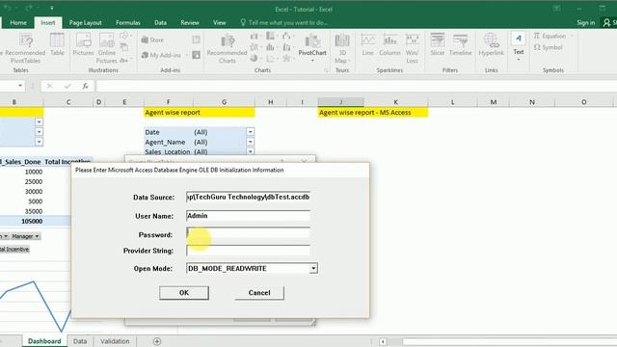Insert Pictures from file

[83, 44]
